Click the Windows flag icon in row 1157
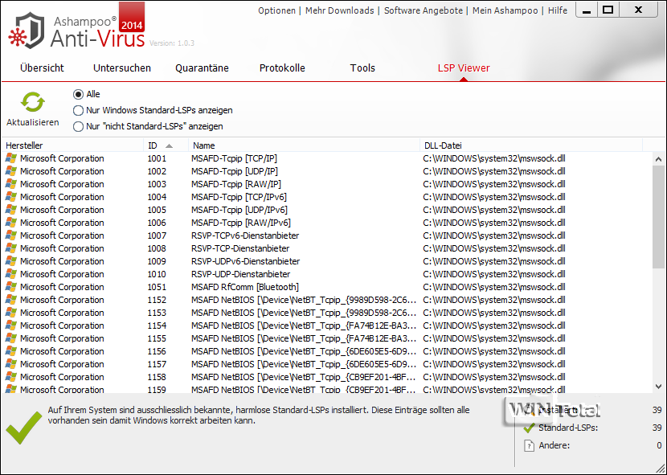Screen dimensions: 667x475 coord(10,364)
